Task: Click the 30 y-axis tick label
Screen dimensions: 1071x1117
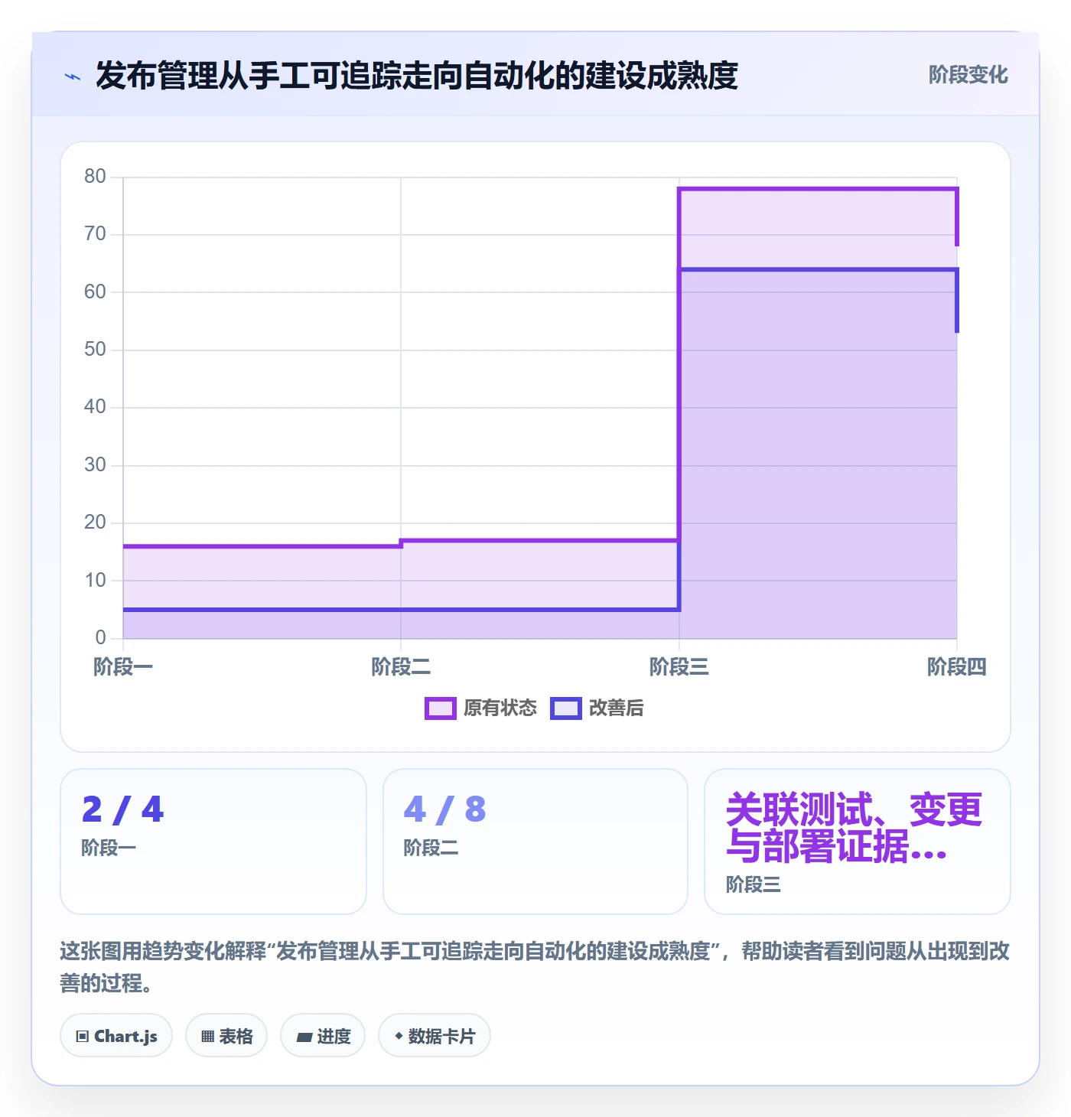Action: coord(96,465)
